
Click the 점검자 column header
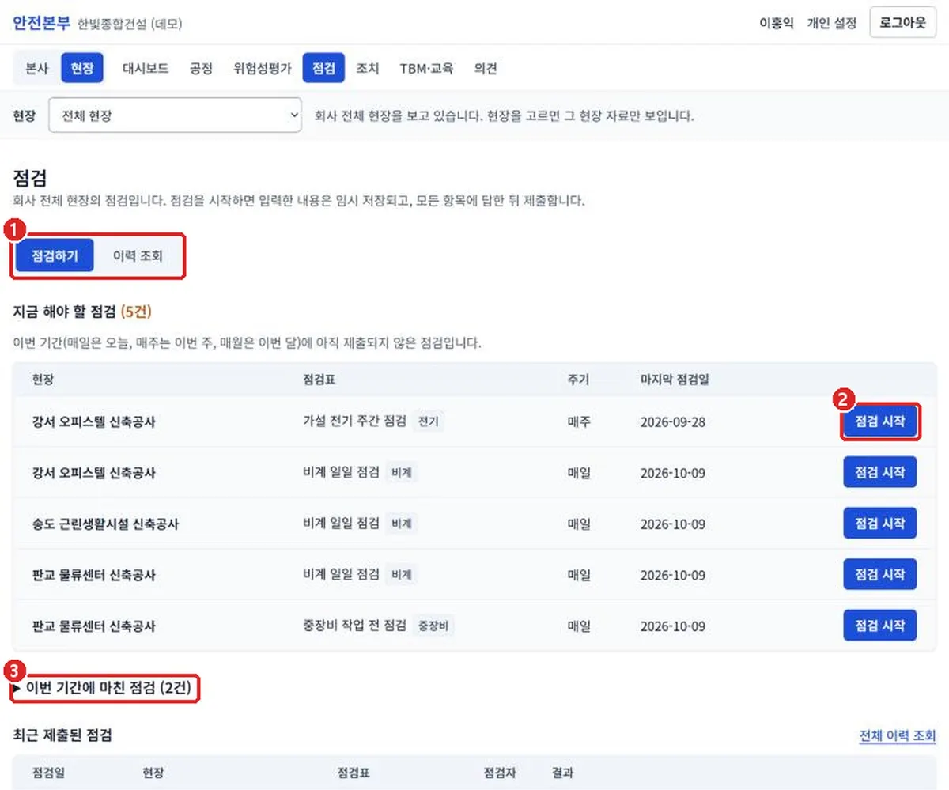point(500,773)
